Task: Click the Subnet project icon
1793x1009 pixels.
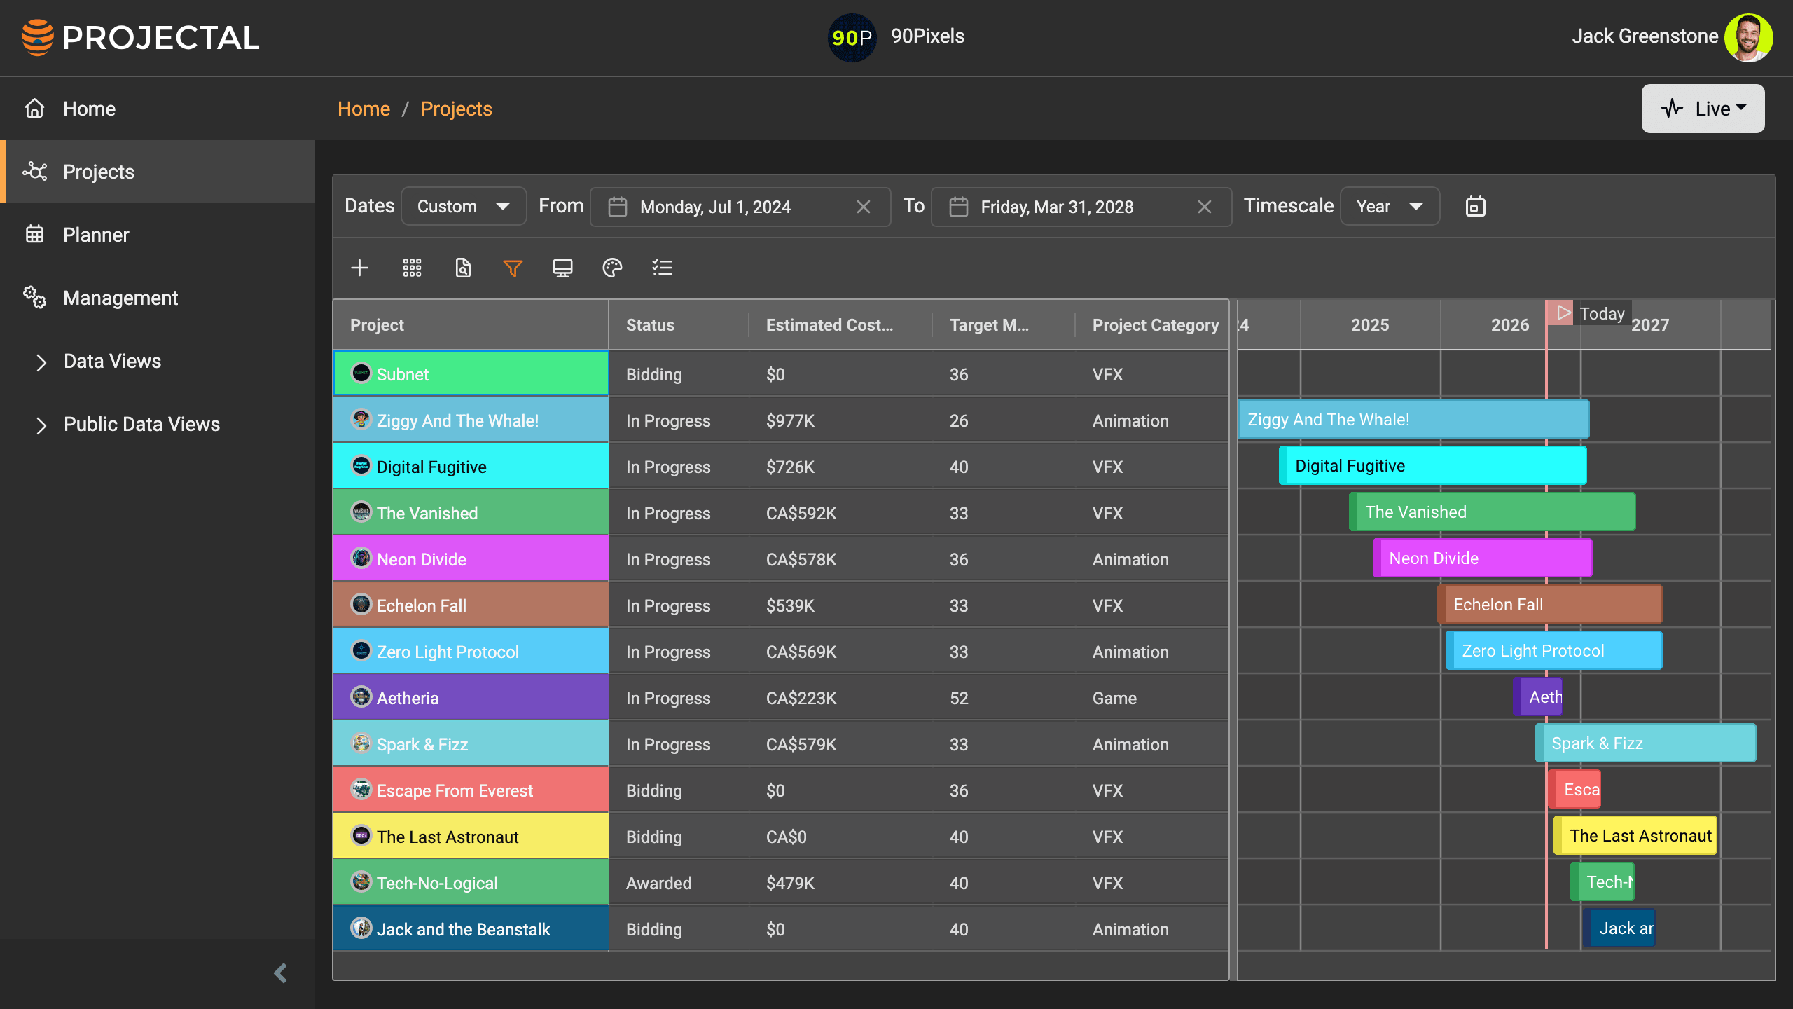Action: click(361, 373)
